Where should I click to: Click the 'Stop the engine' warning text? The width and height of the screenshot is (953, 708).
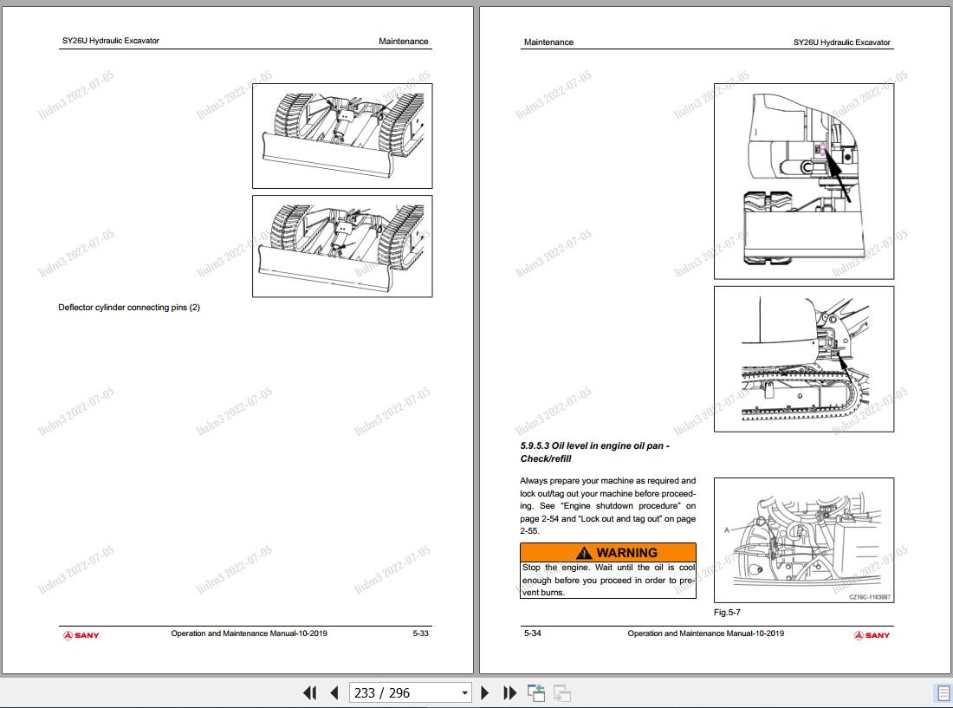point(608,580)
